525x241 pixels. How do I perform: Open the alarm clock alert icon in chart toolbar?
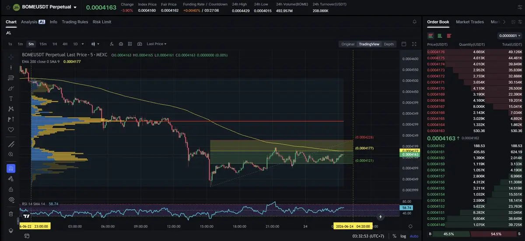click(x=120, y=44)
